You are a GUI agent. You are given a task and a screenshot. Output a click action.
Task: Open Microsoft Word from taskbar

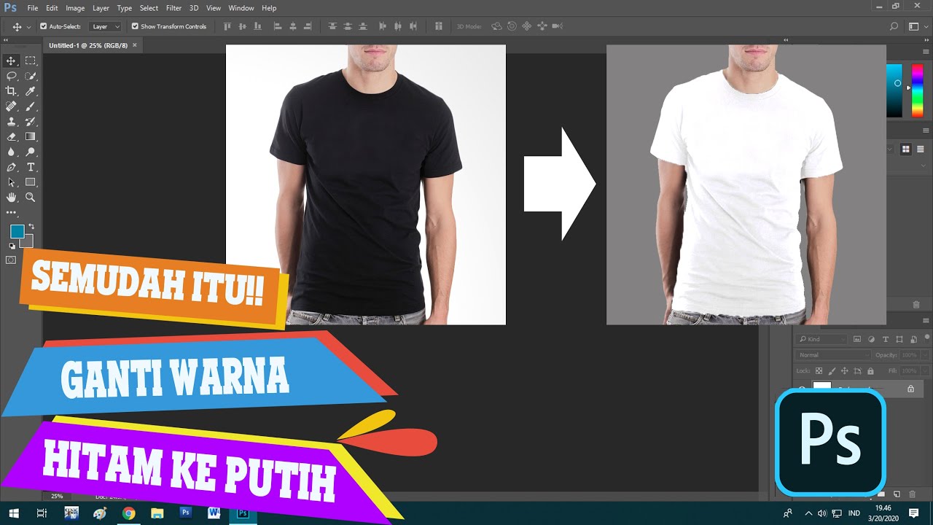214,513
